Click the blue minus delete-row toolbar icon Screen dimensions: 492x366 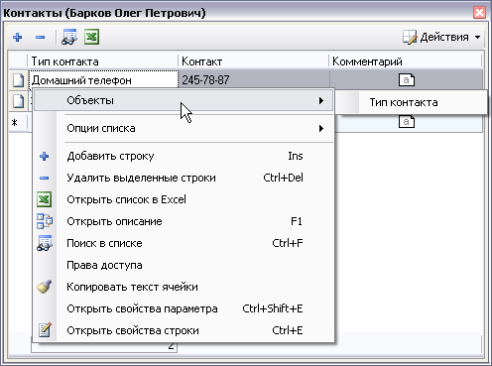40,37
